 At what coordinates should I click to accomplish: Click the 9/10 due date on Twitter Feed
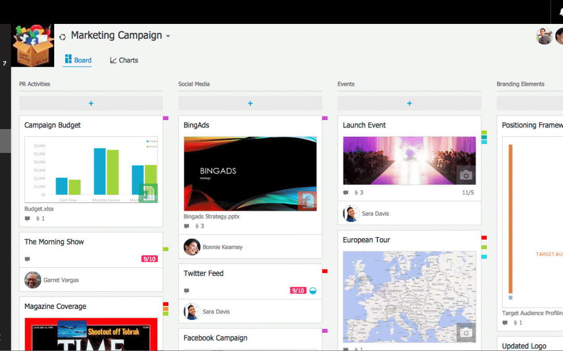298,291
